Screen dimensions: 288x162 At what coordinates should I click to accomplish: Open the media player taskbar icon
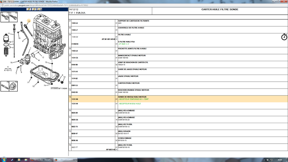click(19, 160)
